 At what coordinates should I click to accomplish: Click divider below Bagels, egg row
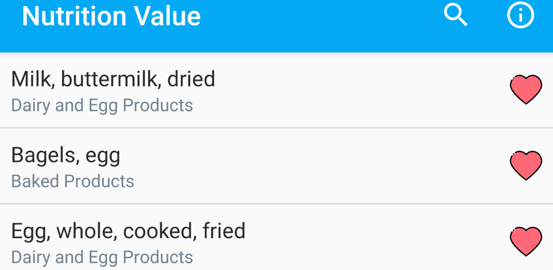click(276, 204)
